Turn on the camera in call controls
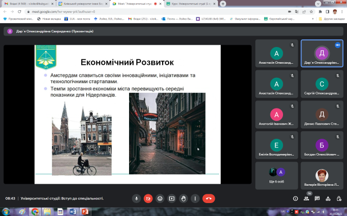Screen dimensions: 347x216 pos(149,198)
